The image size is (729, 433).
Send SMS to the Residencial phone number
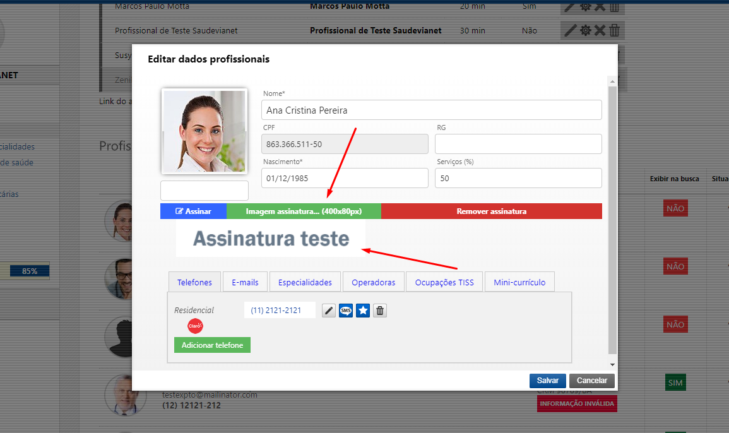[346, 310]
